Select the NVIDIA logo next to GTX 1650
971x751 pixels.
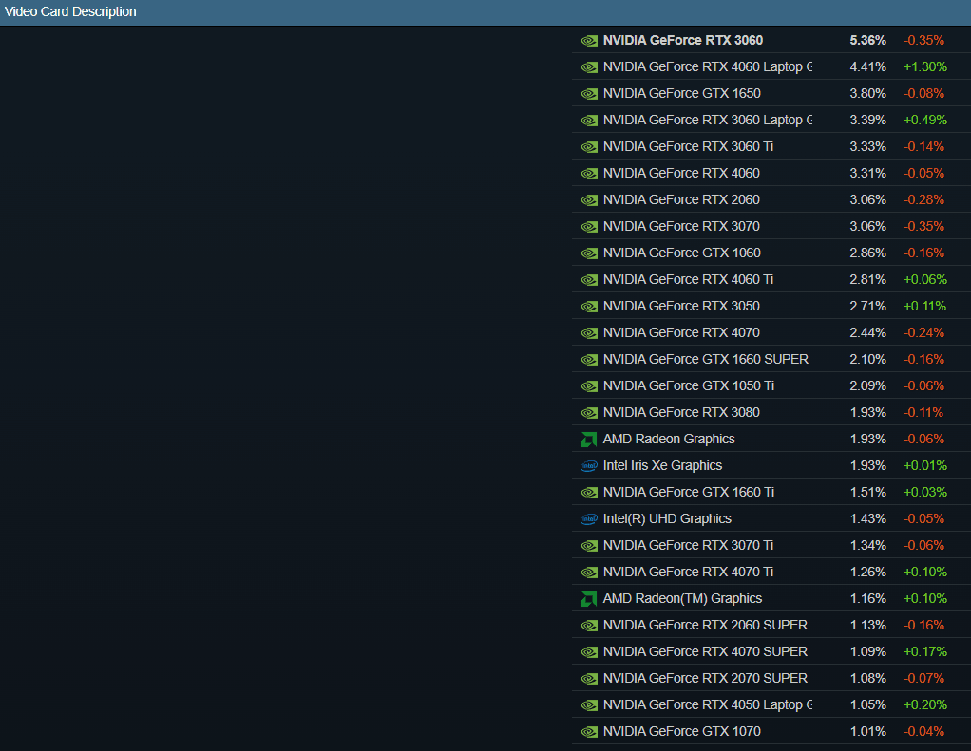[589, 94]
